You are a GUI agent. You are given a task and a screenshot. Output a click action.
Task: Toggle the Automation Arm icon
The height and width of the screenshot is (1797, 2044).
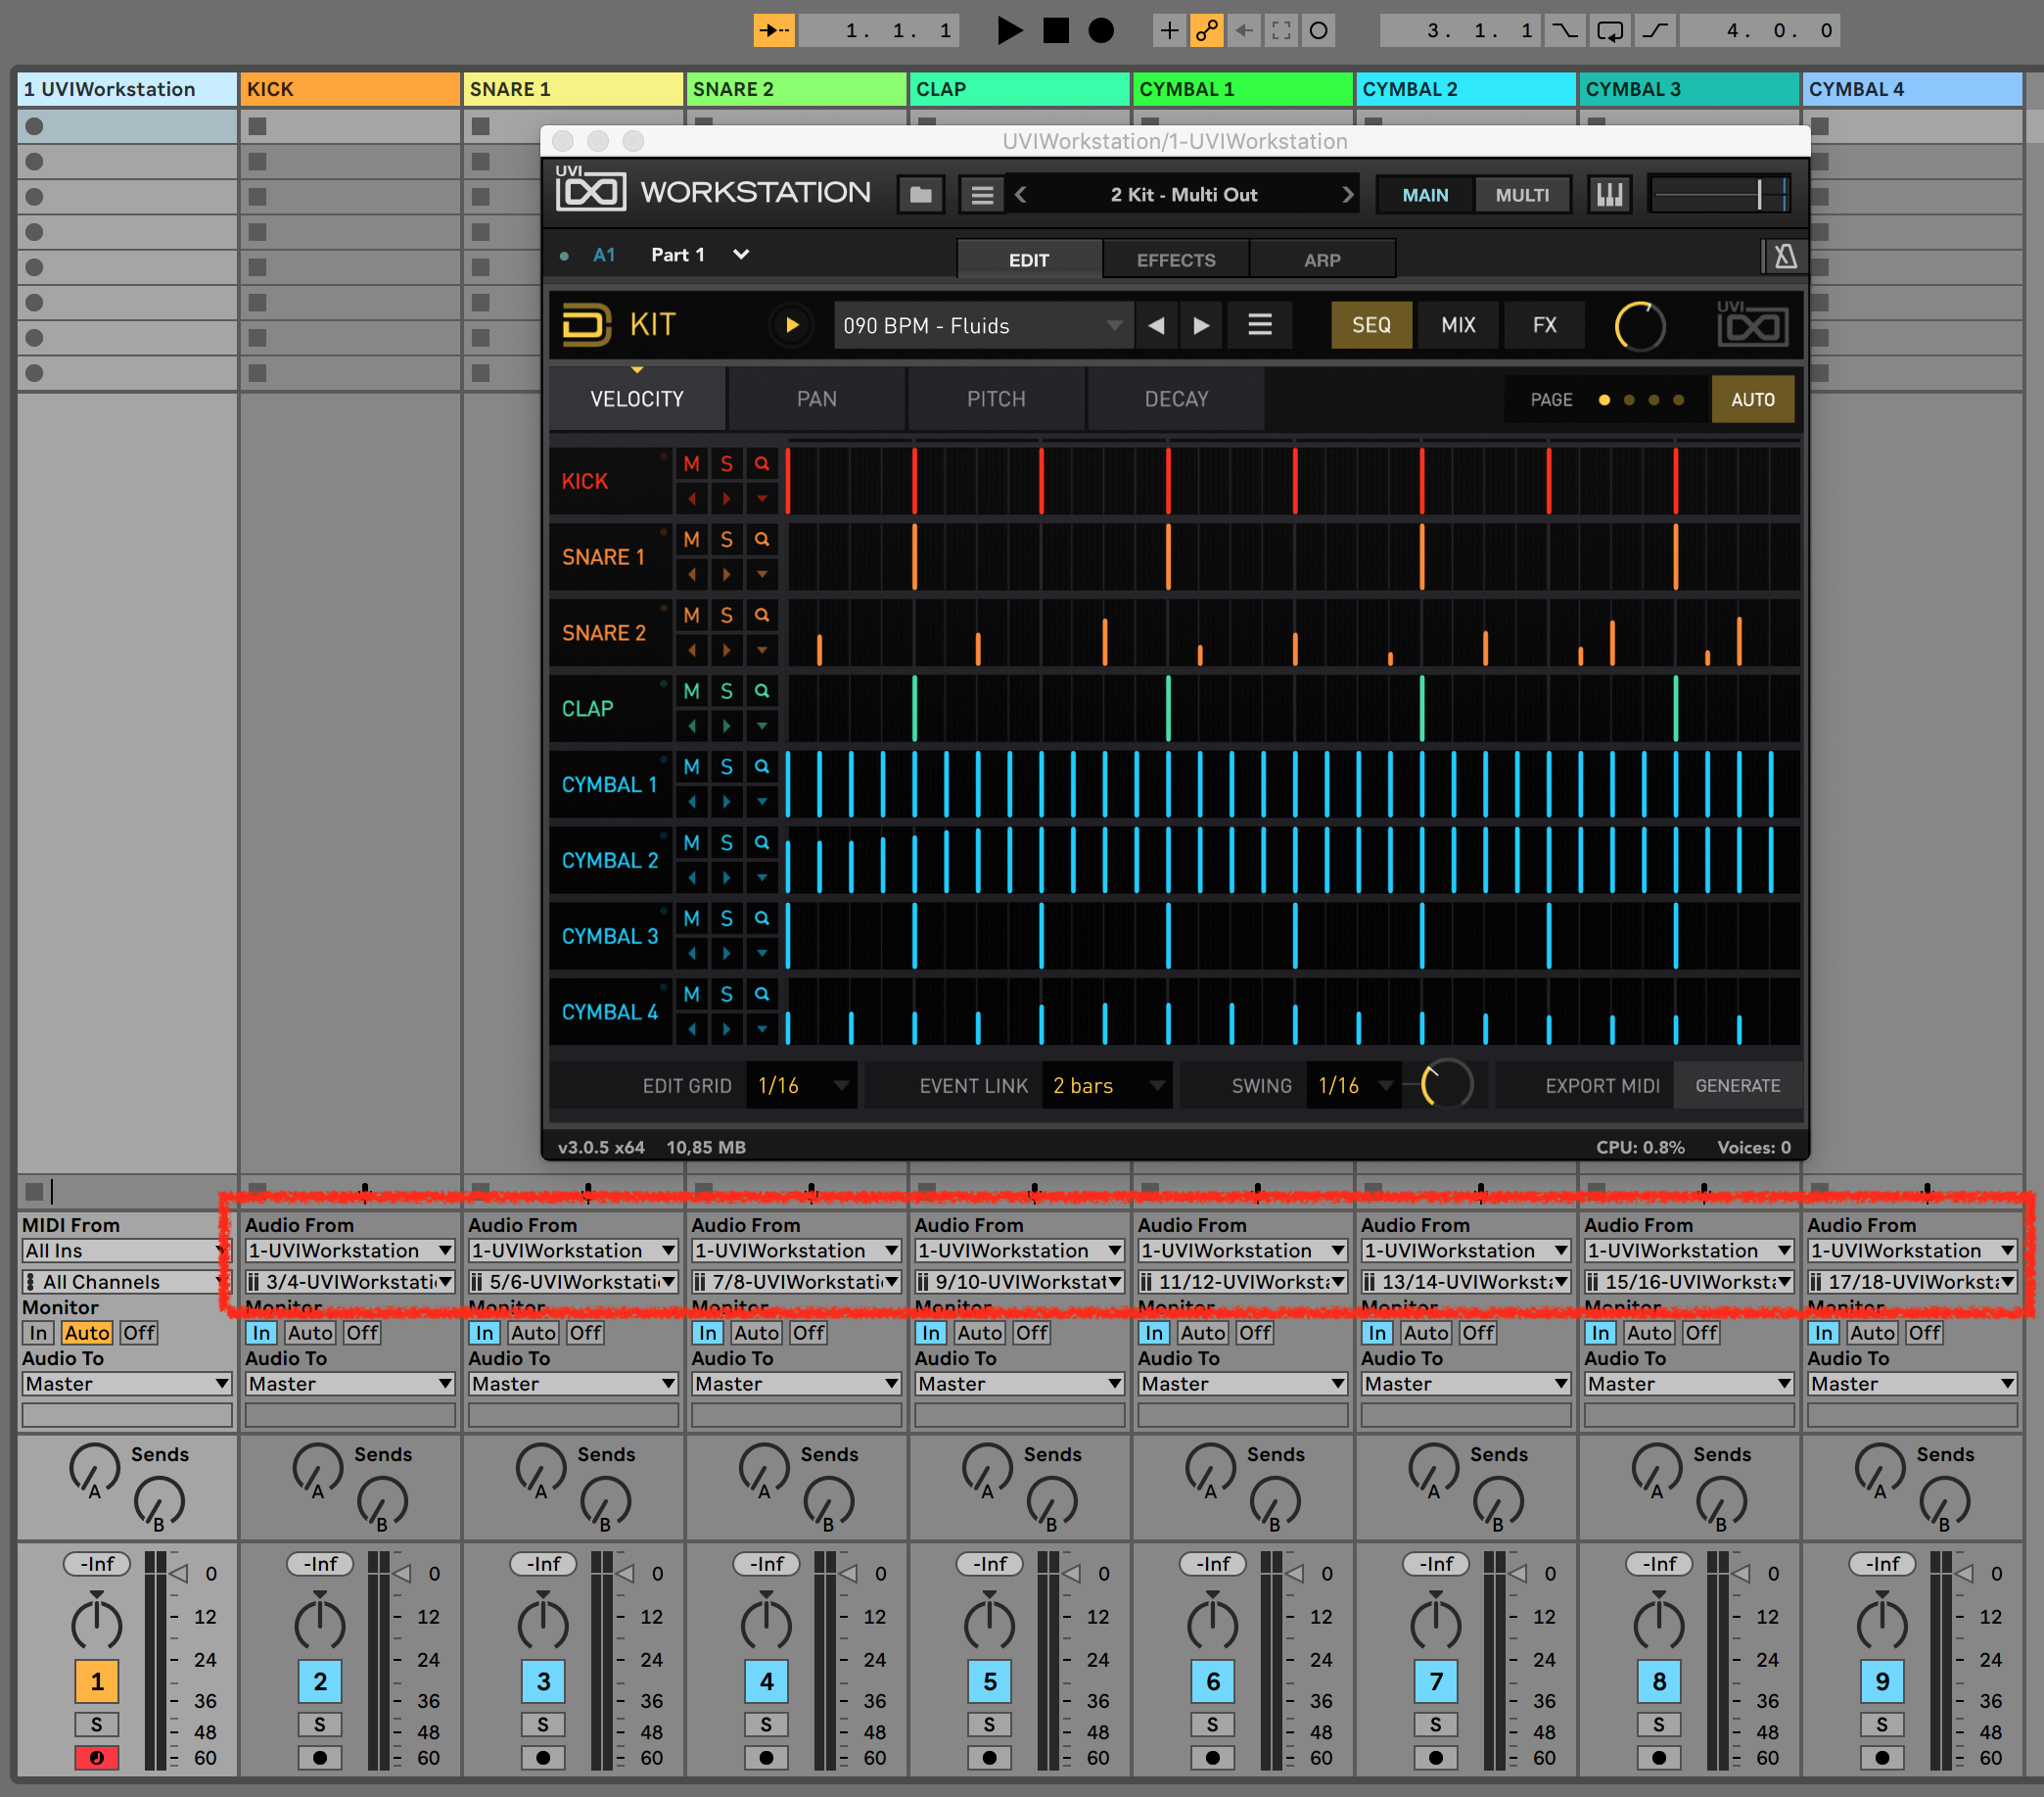tap(1206, 31)
